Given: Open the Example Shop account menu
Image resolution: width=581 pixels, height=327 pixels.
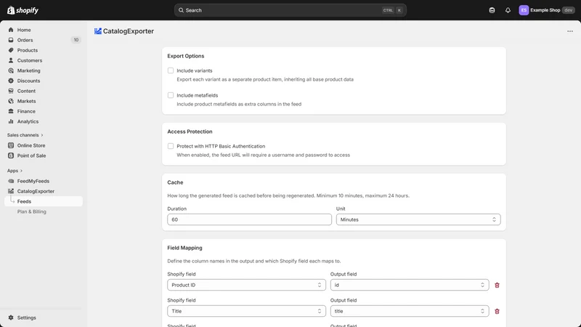Looking at the screenshot, I should pyautogui.click(x=547, y=10).
